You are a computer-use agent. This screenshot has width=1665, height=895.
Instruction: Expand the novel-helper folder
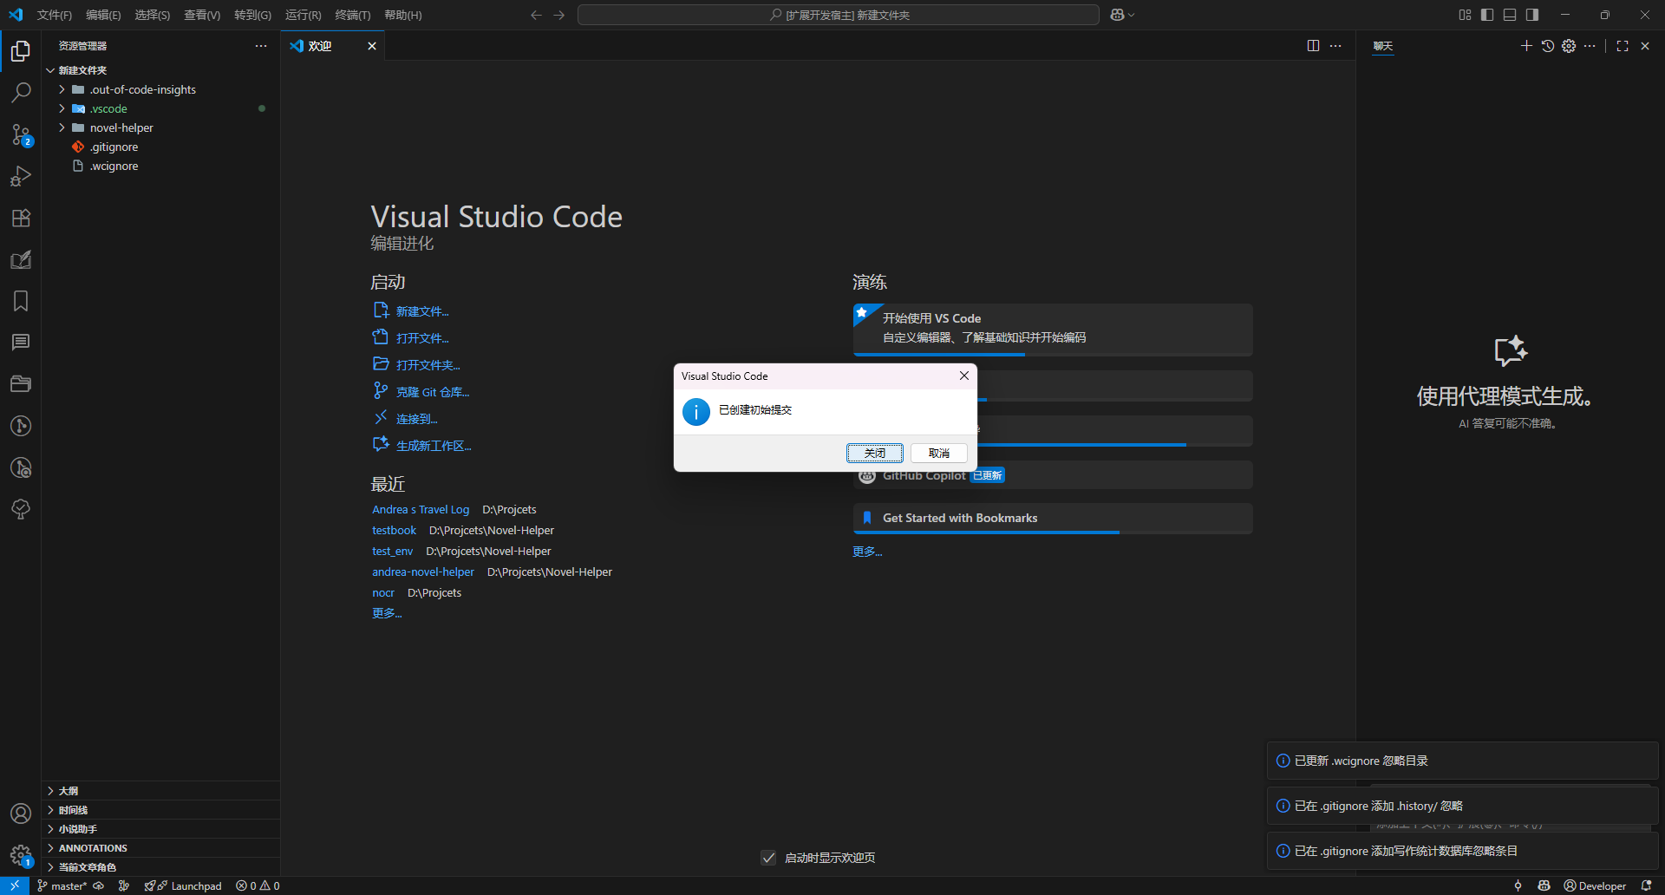tap(121, 127)
